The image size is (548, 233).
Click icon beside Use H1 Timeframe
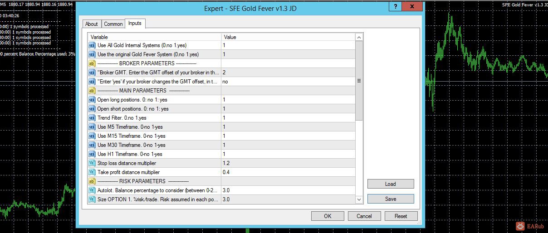pyautogui.click(x=92, y=154)
